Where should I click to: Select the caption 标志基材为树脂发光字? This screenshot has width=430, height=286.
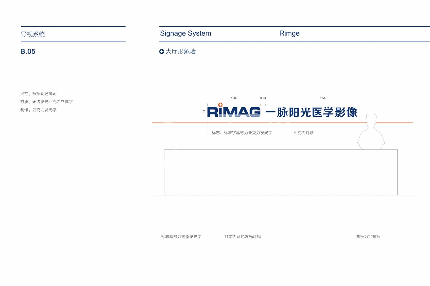point(181,237)
